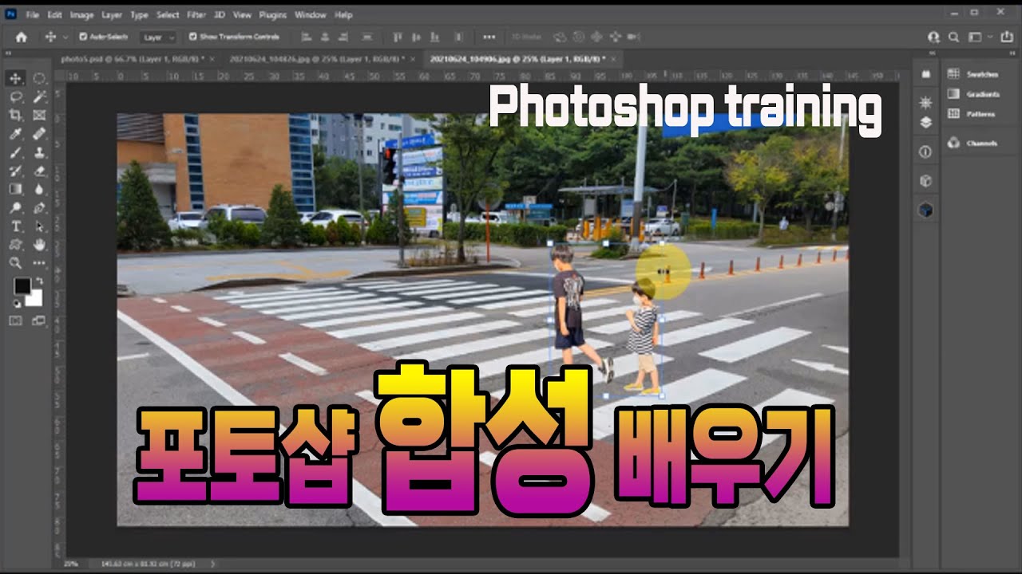Screen dimensions: 1022x574
Task: Switch to the 20210624_104826.jpg tab
Action: click(317, 58)
